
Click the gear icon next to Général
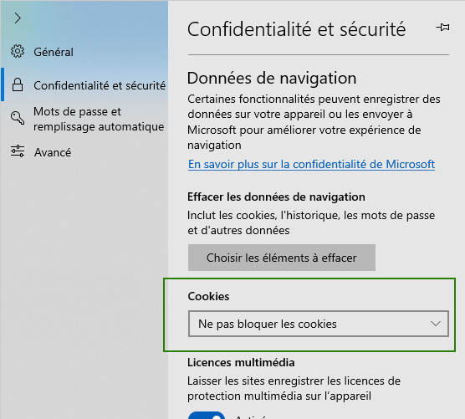(18, 52)
